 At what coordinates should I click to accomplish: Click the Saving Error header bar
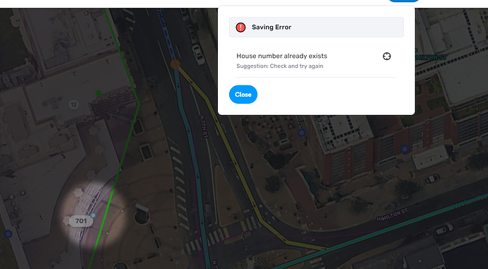316,28
